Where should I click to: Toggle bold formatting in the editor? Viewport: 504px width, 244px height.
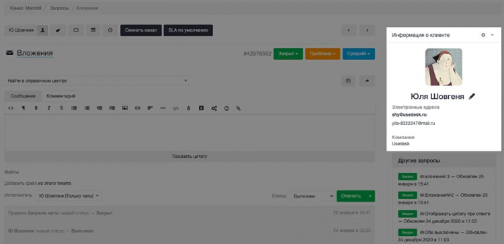tap(36, 108)
